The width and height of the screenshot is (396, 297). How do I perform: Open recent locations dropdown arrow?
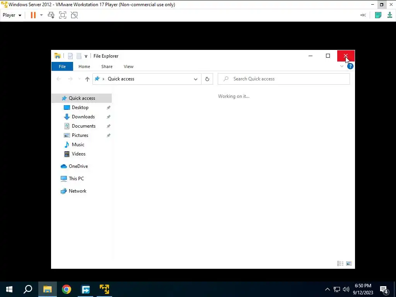tap(79, 79)
